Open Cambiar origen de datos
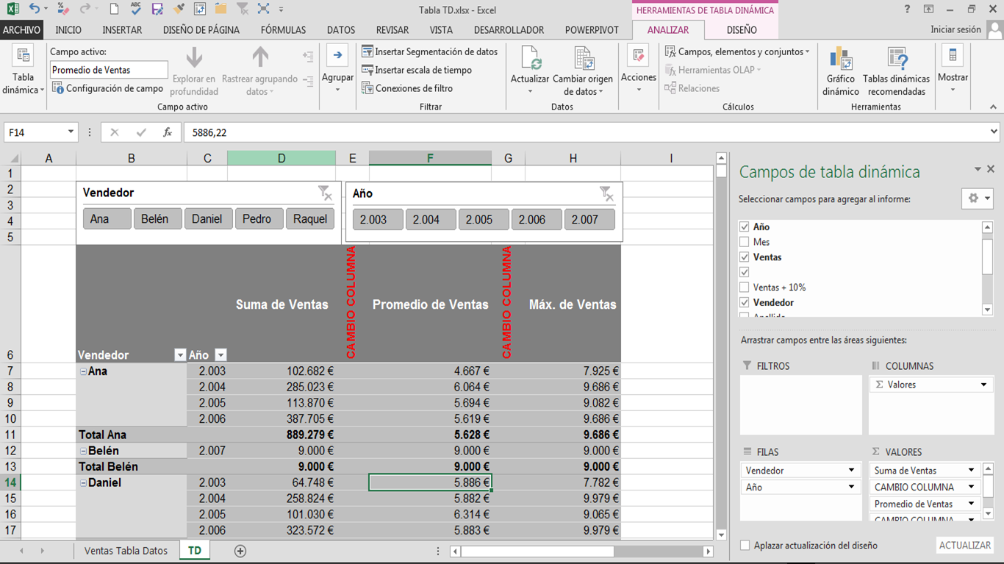1004x564 pixels. pyautogui.click(x=583, y=60)
